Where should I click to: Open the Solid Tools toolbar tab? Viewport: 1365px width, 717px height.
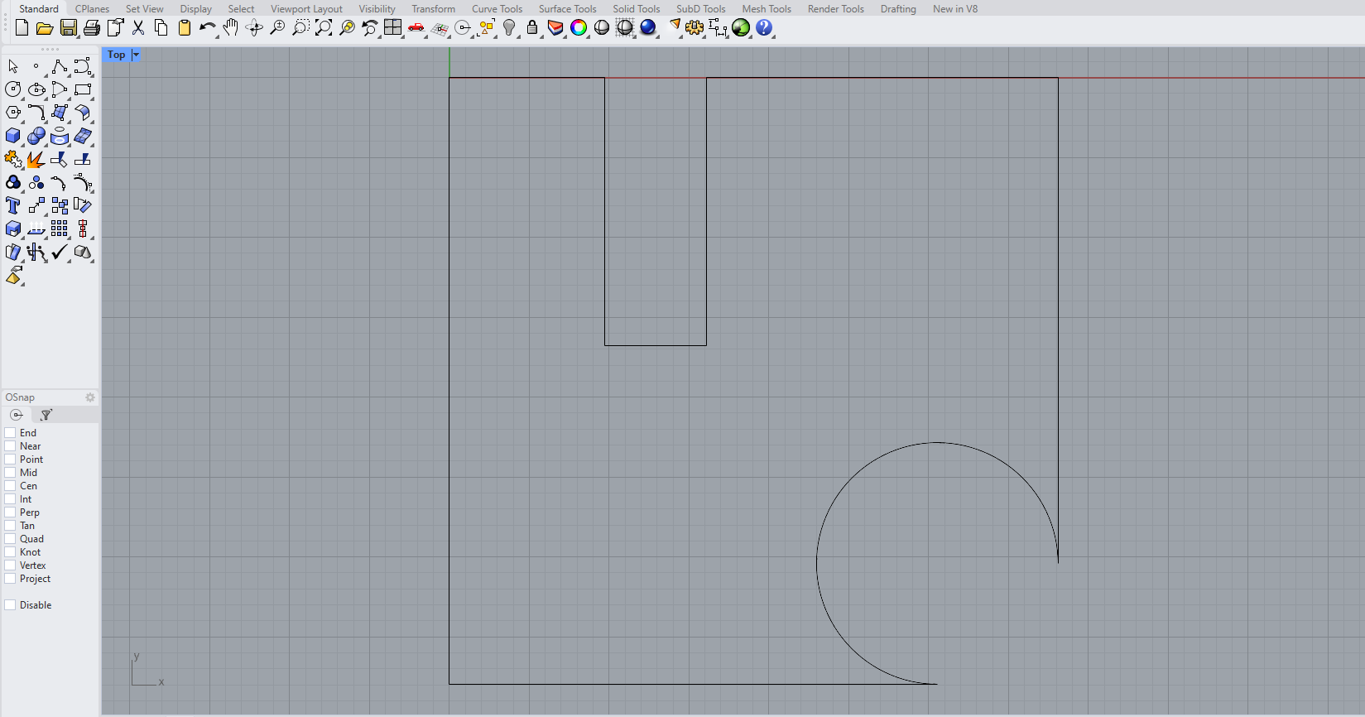pos(636,9)
